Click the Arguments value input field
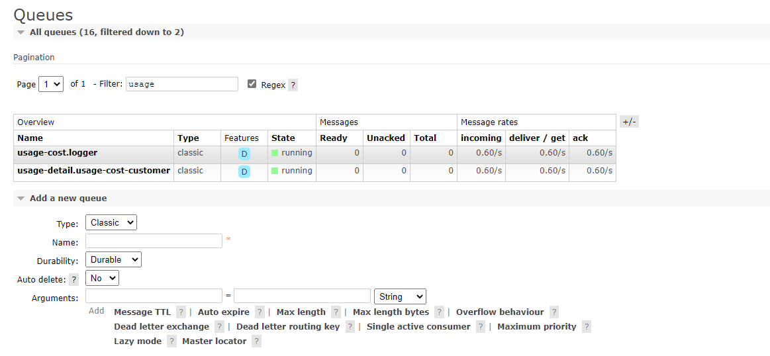The width and height of the screenshot is (770, 356). pos(302,296)
